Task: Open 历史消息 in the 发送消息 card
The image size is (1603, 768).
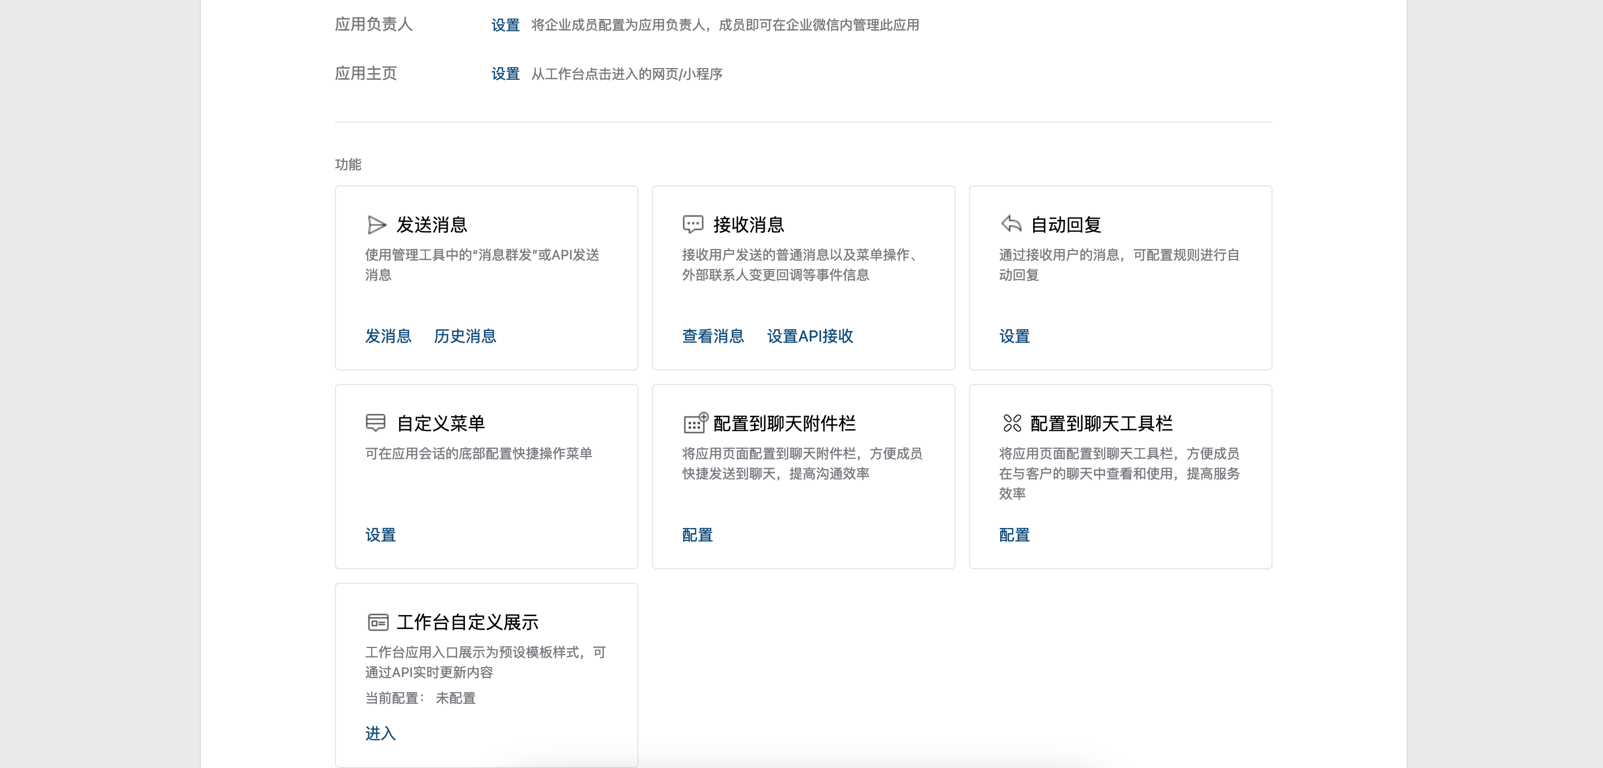Action: (x=465, y=337)
